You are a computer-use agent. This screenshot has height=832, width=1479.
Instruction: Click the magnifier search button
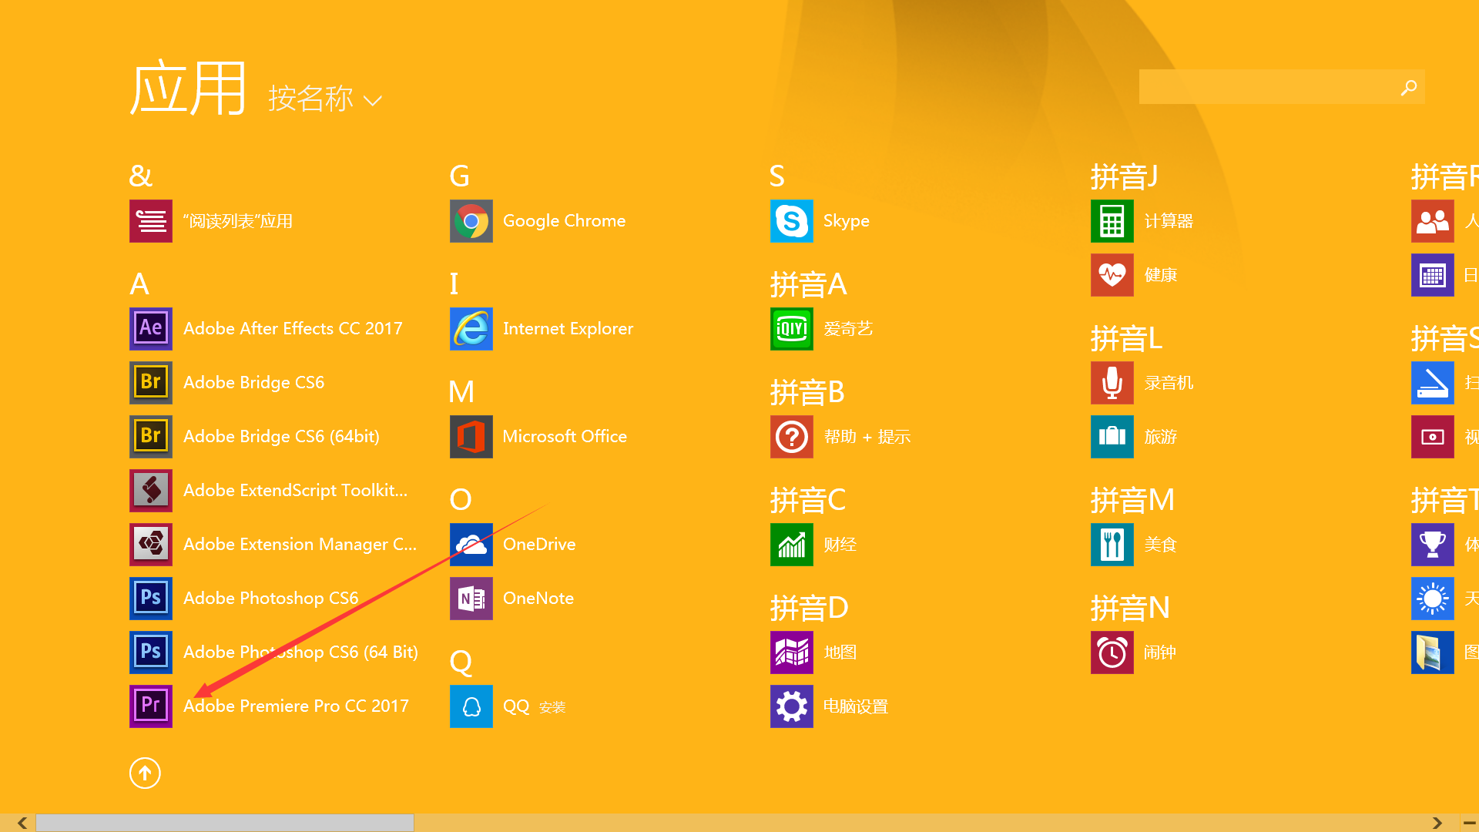click(x=1409, y=87)
